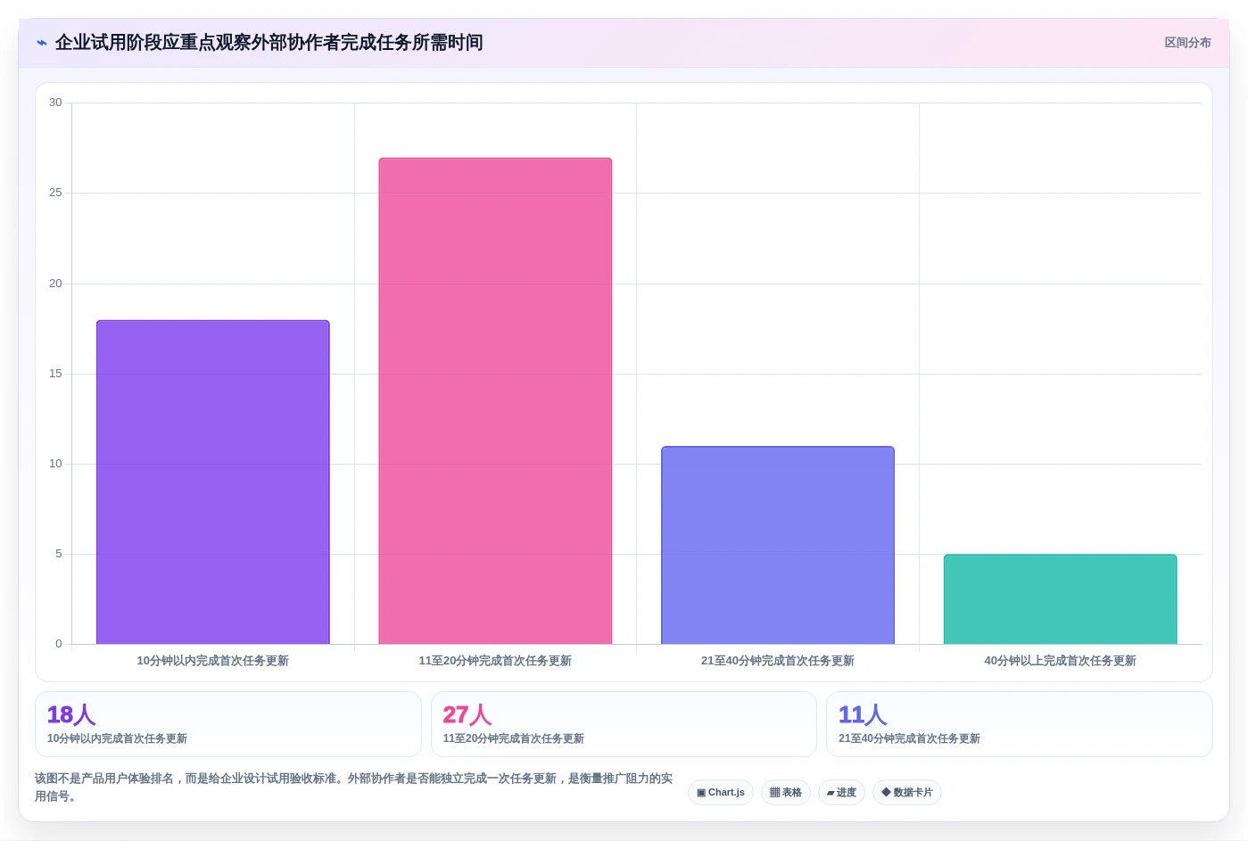This screenshot has width=1248, height=841.
Task: Select the purple bar for 10分钟以内
Action: tap(213, 482)
